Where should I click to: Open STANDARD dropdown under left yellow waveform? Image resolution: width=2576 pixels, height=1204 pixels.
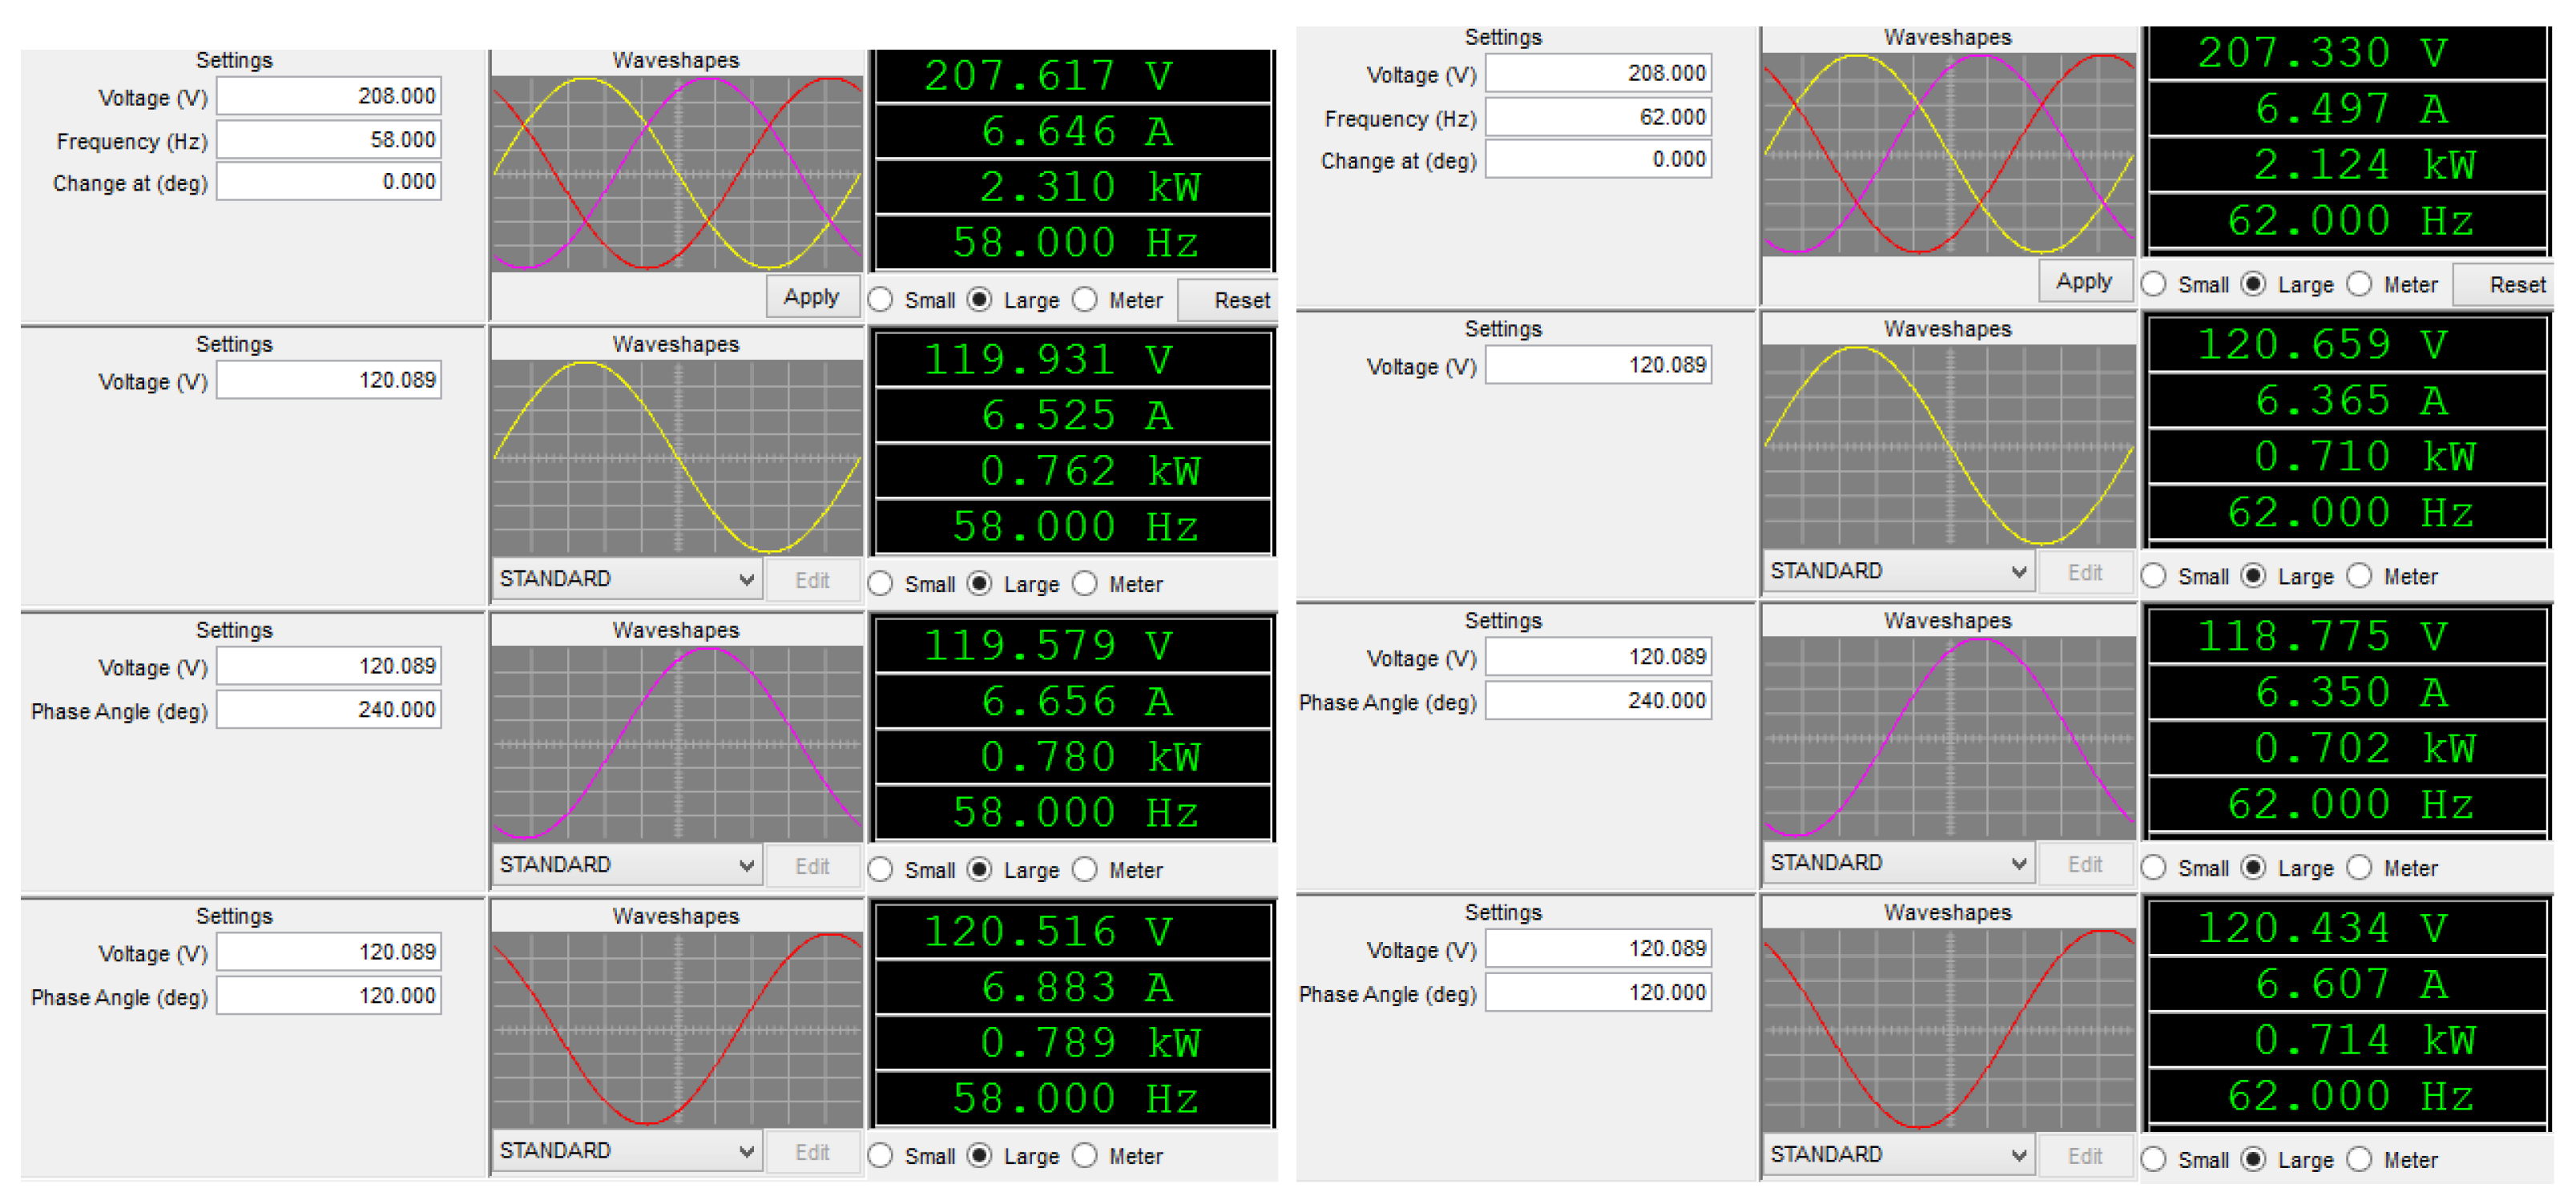tap(627, 579)
